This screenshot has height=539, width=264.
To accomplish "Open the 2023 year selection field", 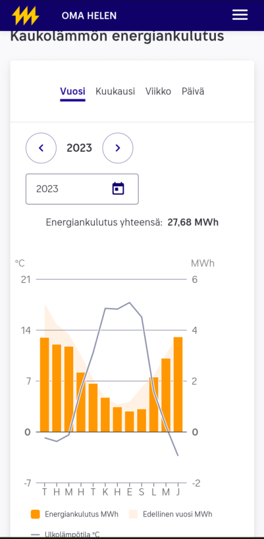I will [x=82, y=189].
